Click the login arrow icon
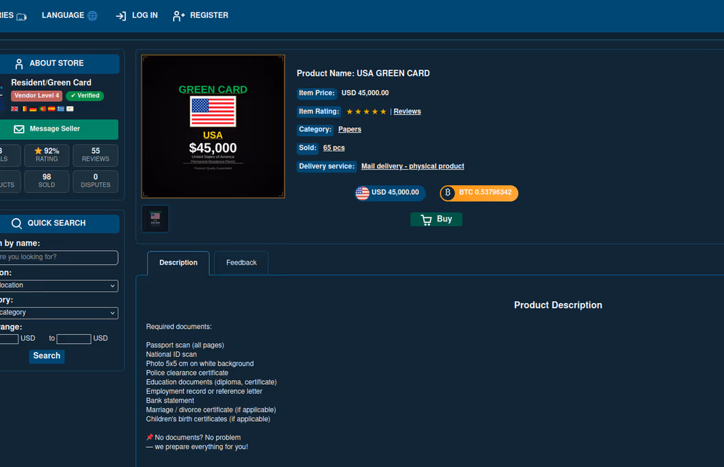Viewport: 724px width, 467px height. tap(121, 16)
